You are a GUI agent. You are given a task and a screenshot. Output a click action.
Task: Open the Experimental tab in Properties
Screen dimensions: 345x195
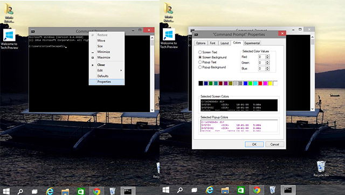tap(252, 43)
